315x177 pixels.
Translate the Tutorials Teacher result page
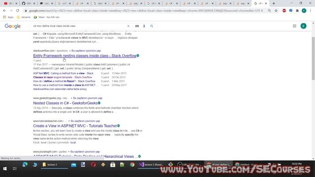pos(85,121)
